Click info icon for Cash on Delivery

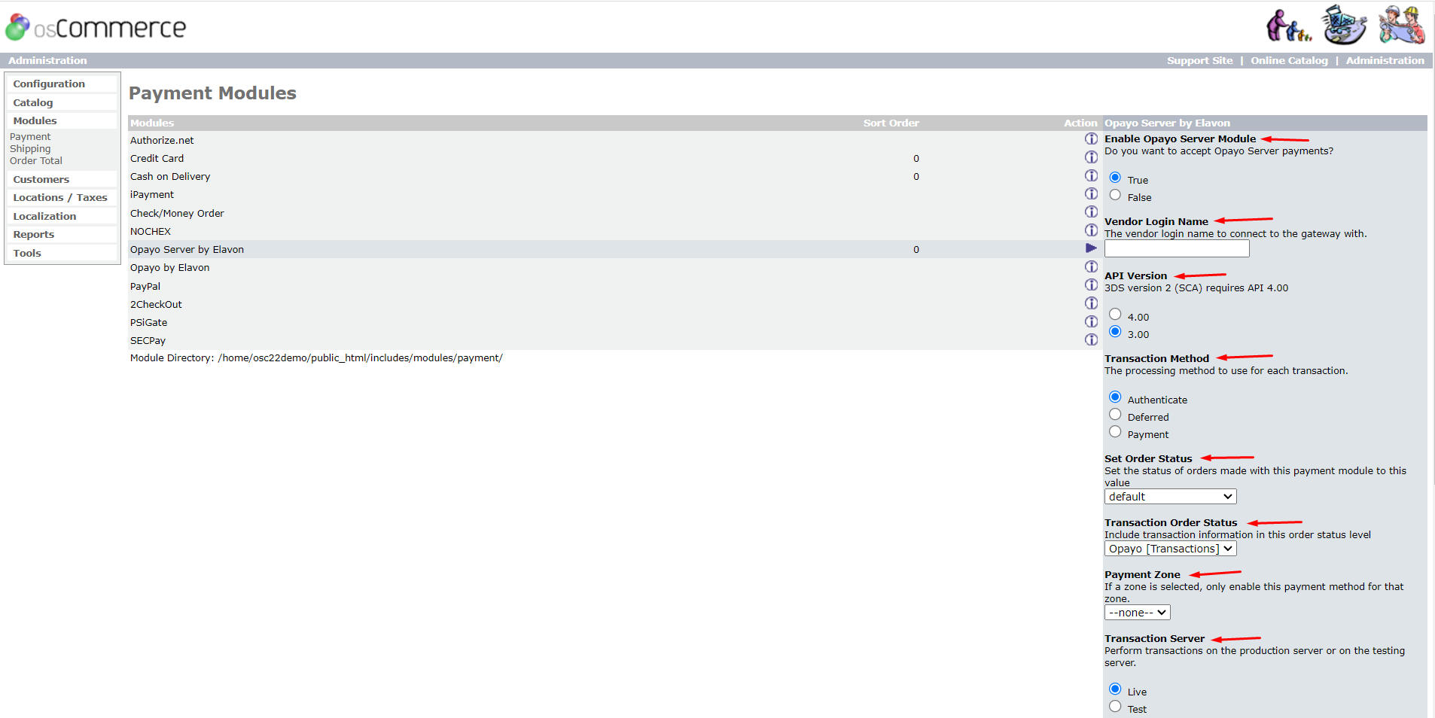click(1091, 175)
